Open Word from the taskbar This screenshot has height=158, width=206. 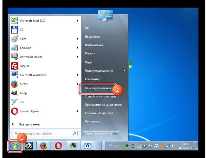coord(88,146)
